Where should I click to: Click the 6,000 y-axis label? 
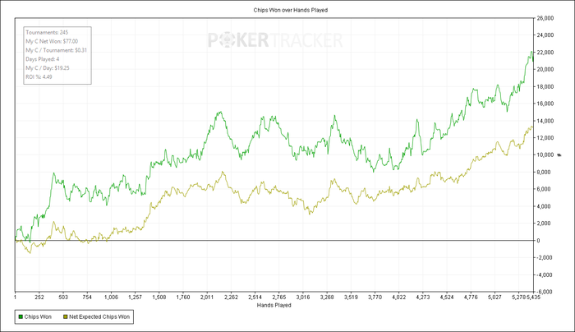point(544,189)
